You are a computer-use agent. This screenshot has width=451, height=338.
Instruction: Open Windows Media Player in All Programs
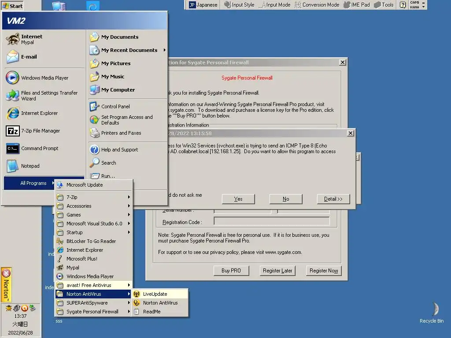pos(94,276)
